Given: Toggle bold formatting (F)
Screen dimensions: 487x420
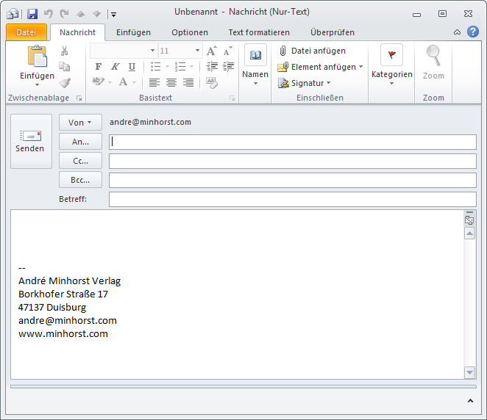Looking at the screenshot, I should click(x=99, y=67).
